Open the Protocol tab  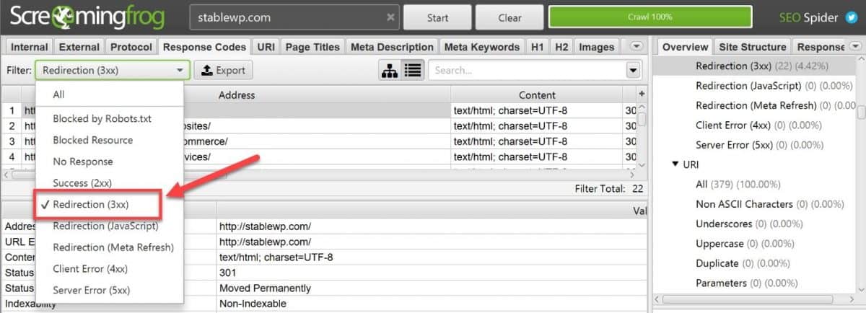131,47
